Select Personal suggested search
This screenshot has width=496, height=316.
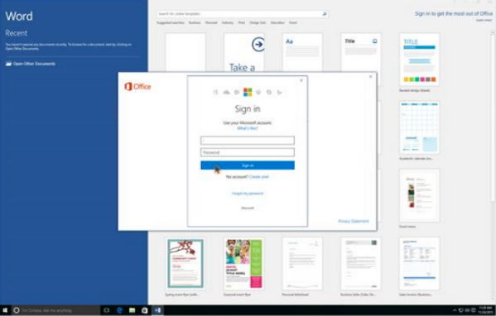click(x=211, y=23)
